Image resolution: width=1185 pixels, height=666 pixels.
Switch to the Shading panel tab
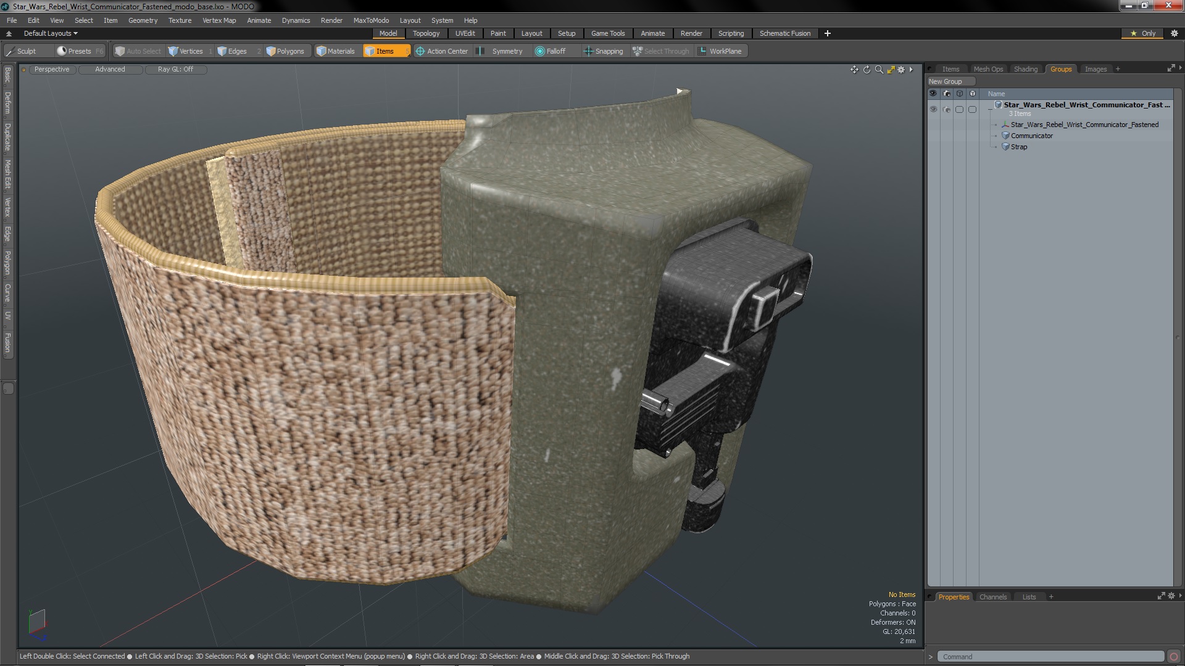pos(1025,69)
